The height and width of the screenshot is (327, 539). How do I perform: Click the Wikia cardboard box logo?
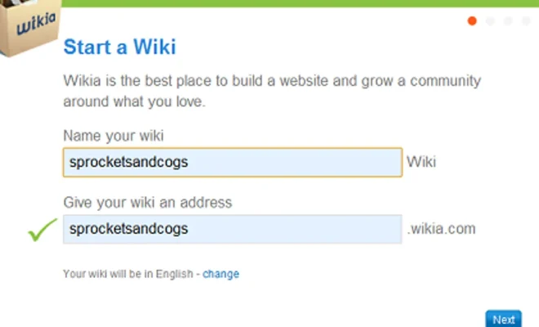(29, 28)
